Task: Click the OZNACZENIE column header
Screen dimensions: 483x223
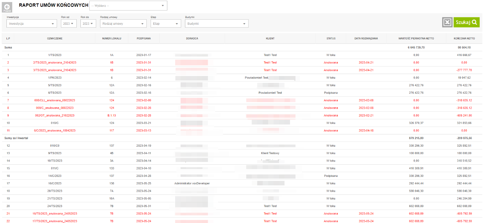Action: (x=55, y=38)
